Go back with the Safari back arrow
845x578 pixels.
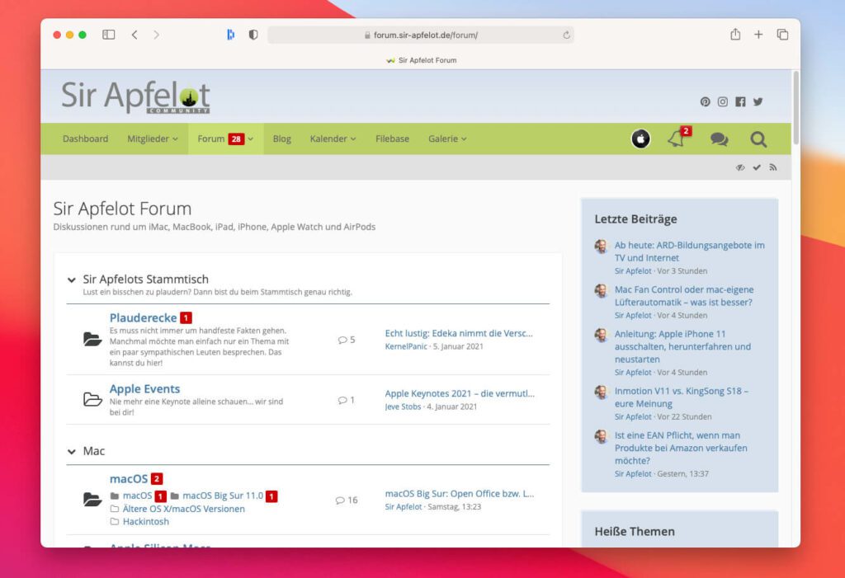(x=135, y=35)
